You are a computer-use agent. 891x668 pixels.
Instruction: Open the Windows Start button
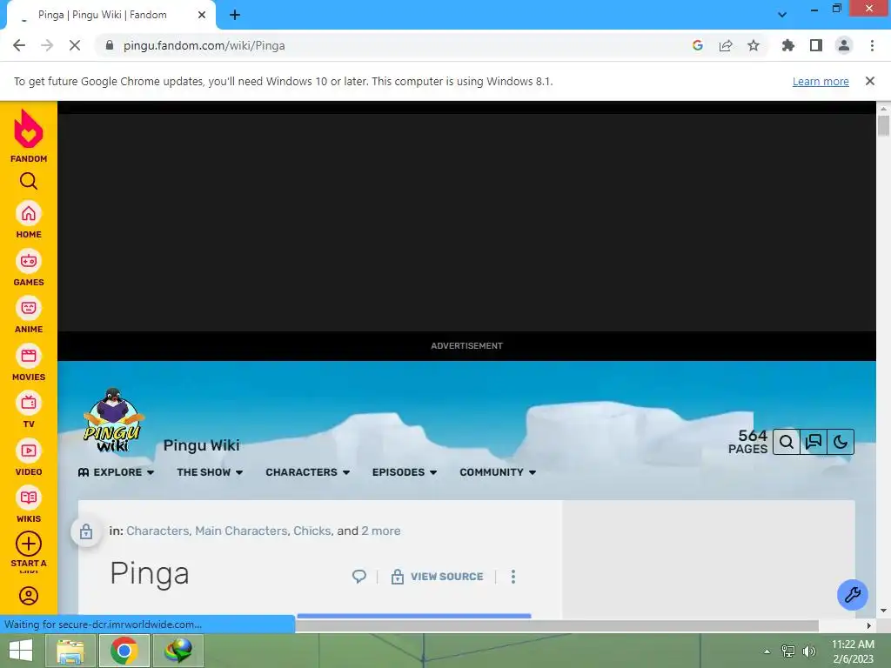pos(21,651)
